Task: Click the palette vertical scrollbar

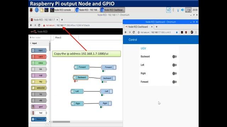Action: [50, 47]
